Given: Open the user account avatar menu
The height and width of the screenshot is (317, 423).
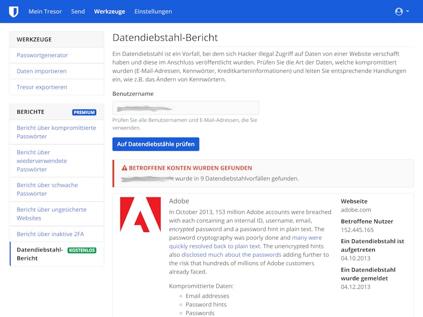Looking at the screenshot, I should coord(399,12).
